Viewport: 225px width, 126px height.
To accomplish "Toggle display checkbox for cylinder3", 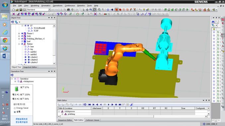I will (26, 63).
